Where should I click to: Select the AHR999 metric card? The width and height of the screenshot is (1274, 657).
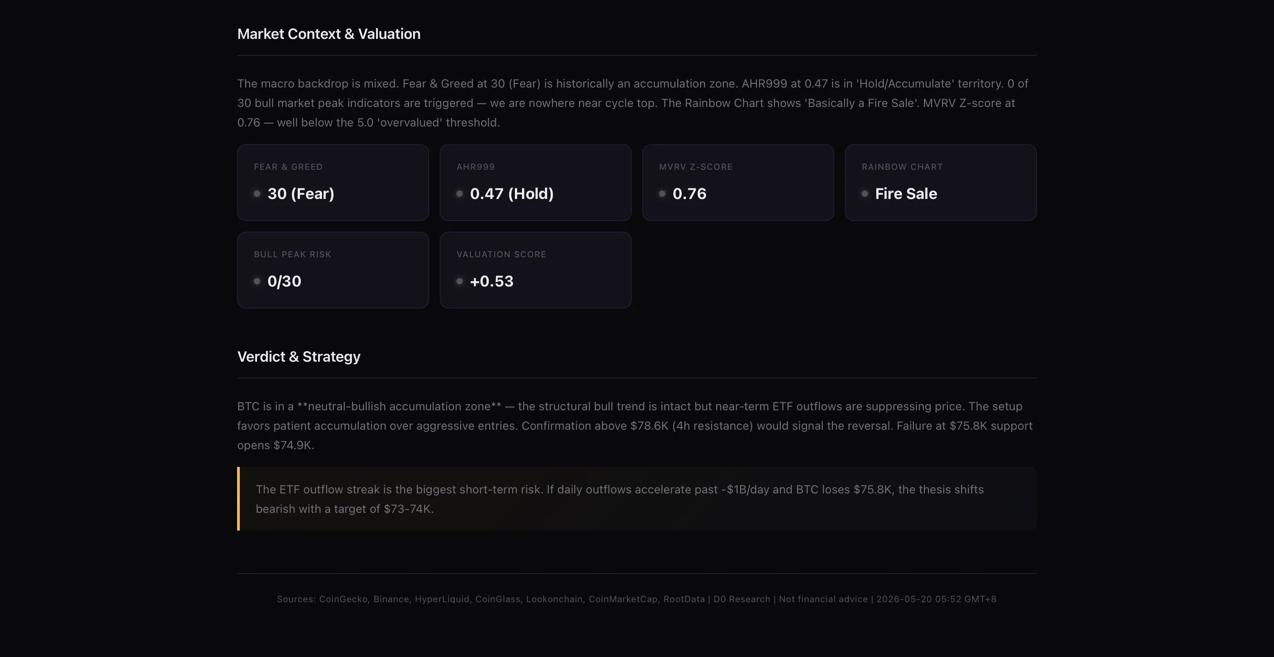535,183
